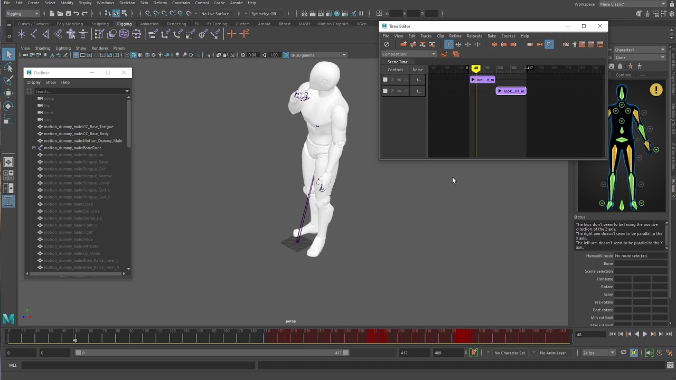Select the look...01_m clip in the Time Editor
The image size is (676, 380).
(511, 91)
